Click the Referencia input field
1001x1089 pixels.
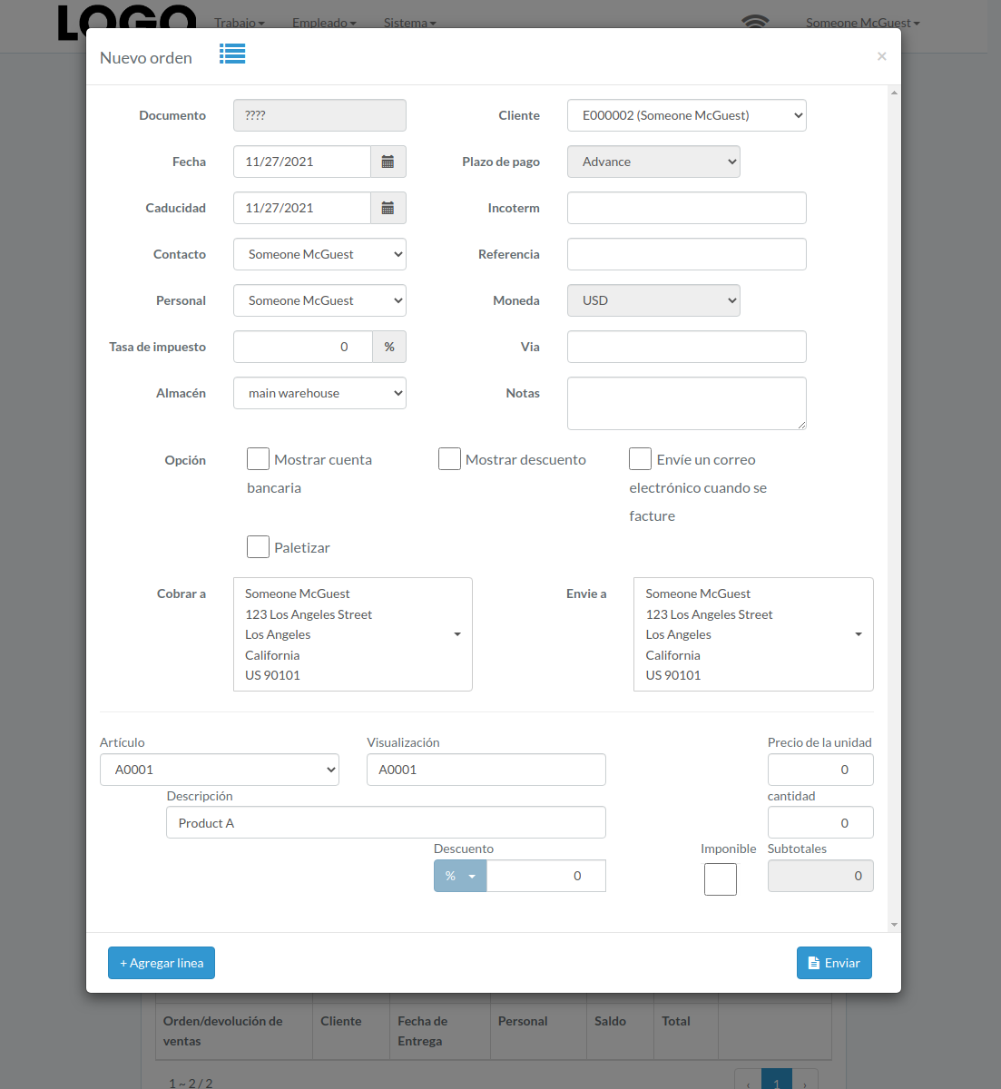687,254
